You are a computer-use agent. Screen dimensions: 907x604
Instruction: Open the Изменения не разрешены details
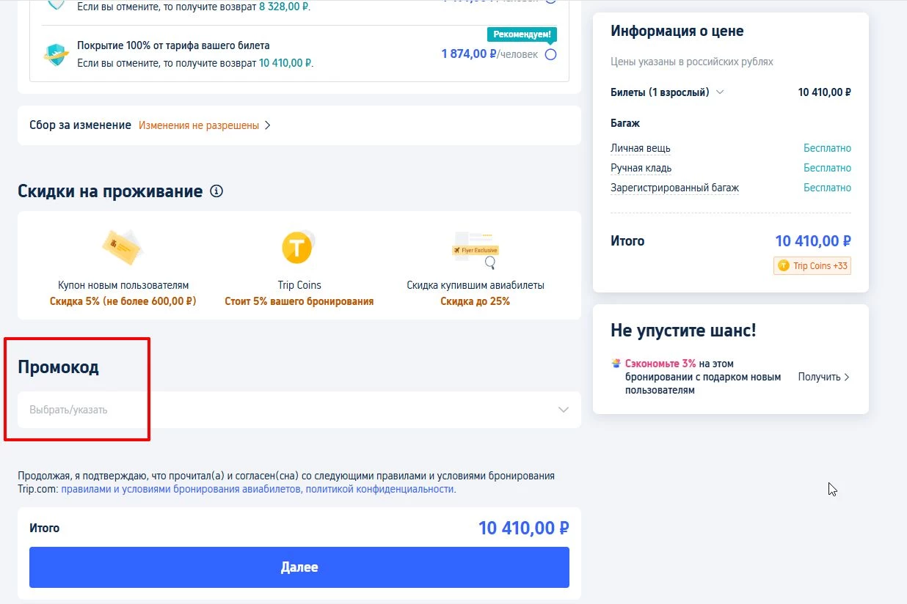click(x=197, y=125)
